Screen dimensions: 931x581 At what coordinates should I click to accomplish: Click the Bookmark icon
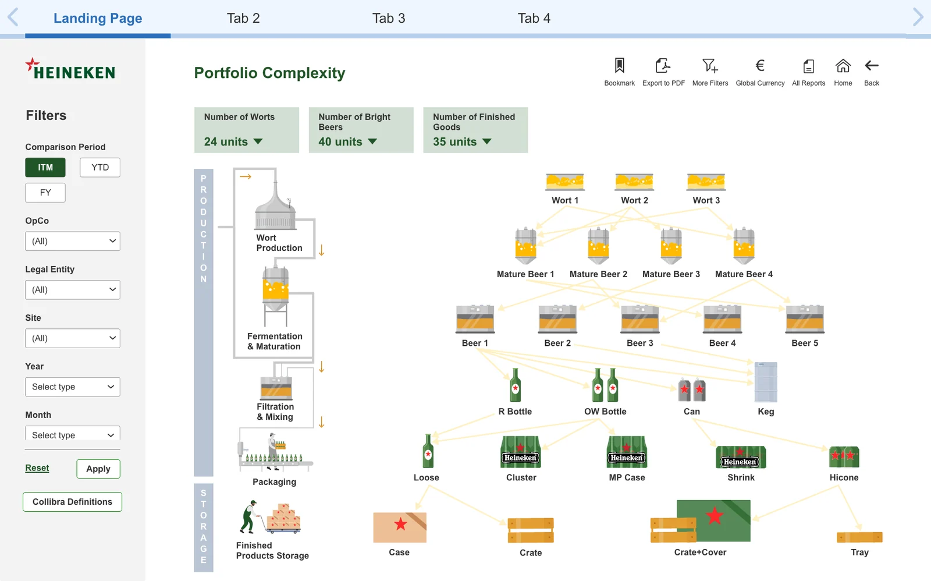pos(619,65)
